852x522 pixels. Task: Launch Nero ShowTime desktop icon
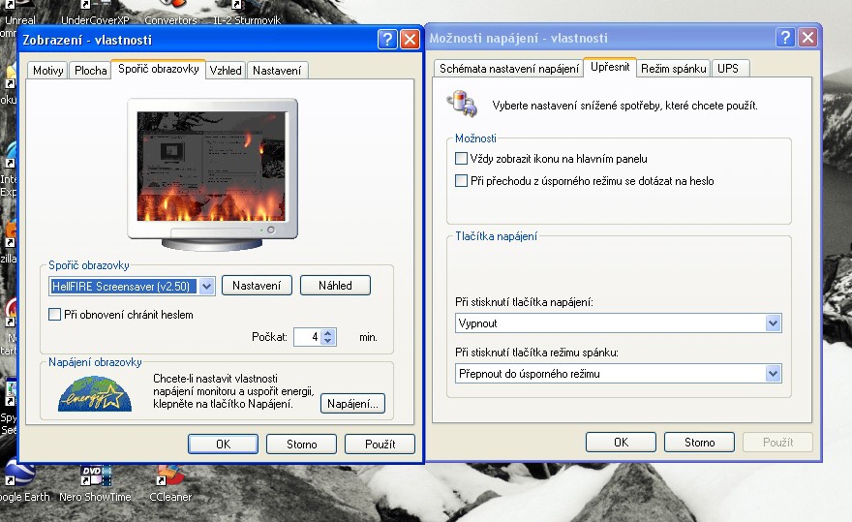click(95, 484)
